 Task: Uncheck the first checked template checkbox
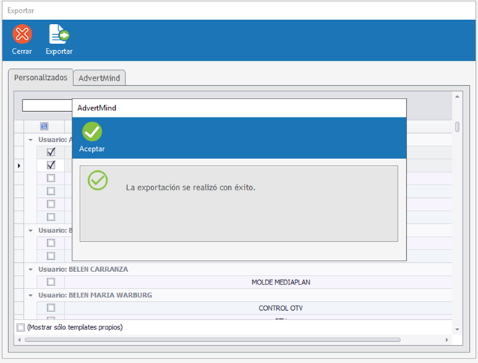pos(51,152)
